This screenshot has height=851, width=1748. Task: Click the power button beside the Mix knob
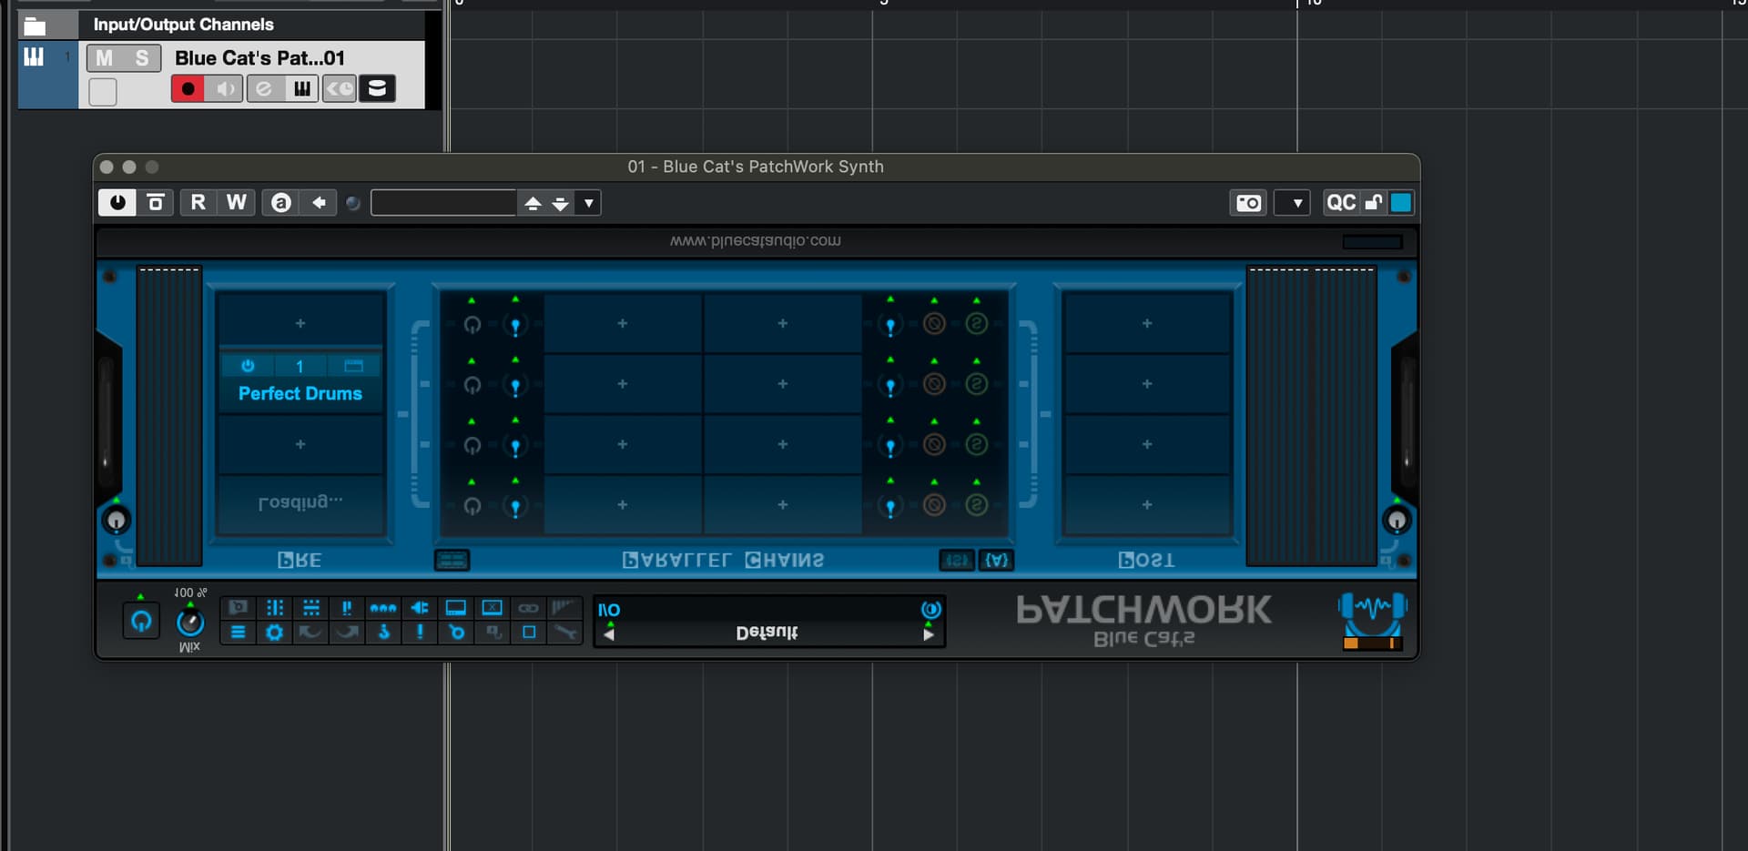point(141,622)
